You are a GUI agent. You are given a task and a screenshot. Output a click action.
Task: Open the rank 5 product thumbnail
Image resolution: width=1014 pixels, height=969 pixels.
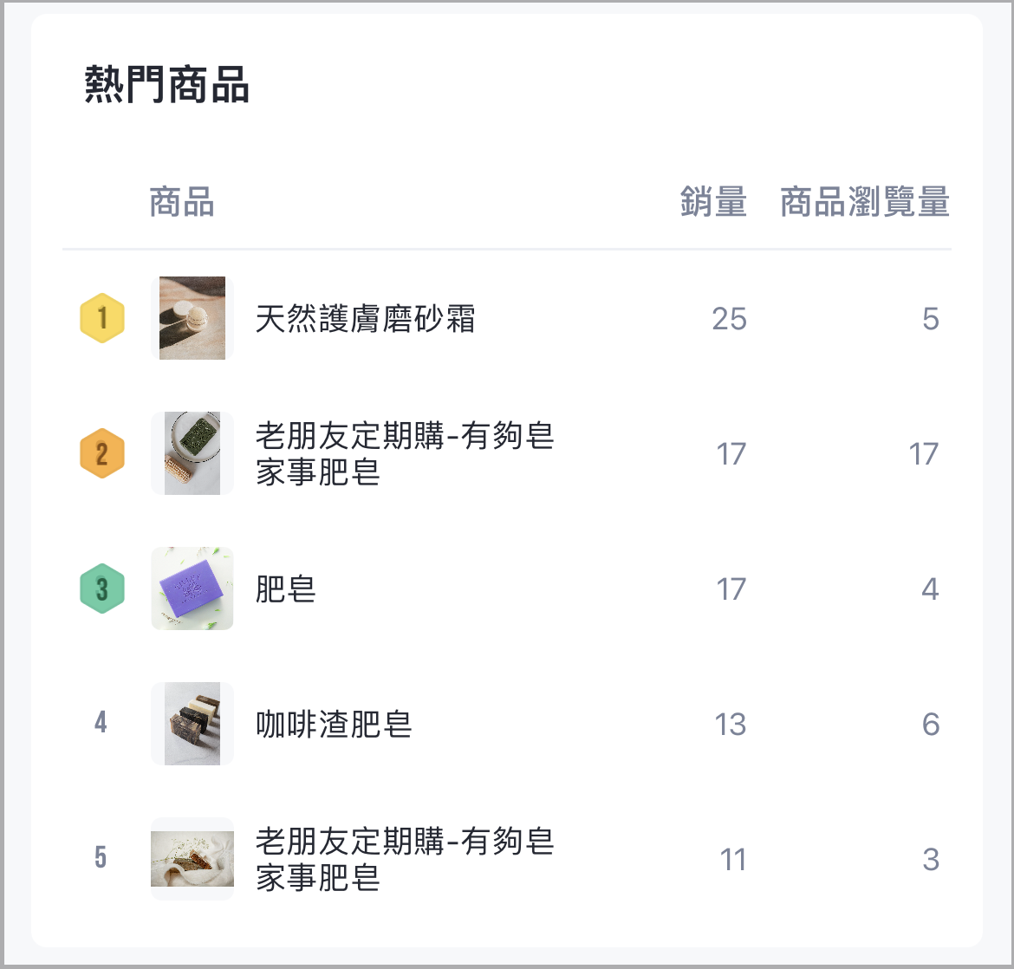[x=192, y=859]
